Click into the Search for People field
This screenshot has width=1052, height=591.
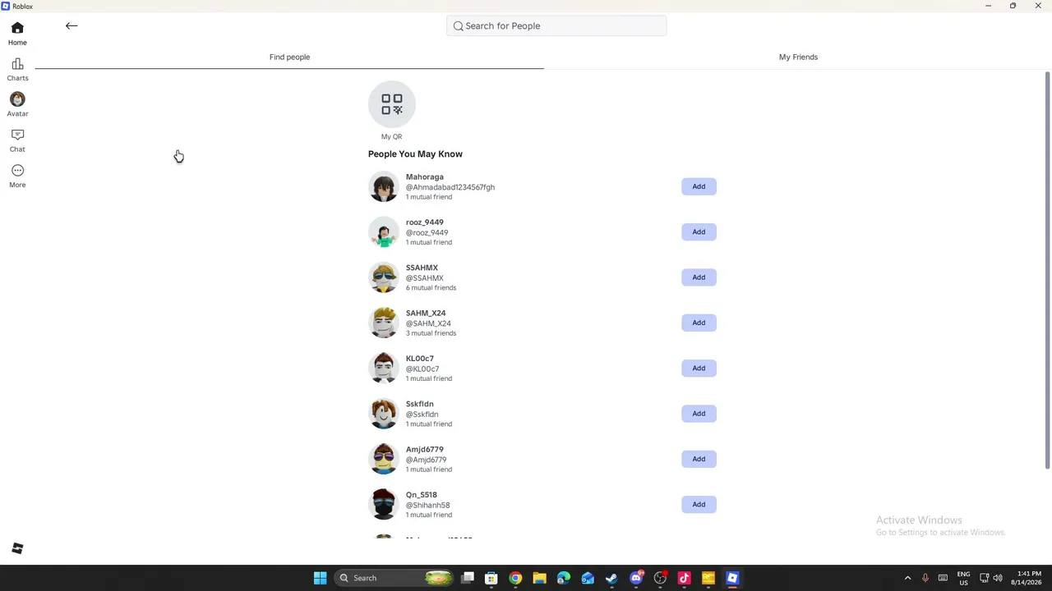(556, 25)
